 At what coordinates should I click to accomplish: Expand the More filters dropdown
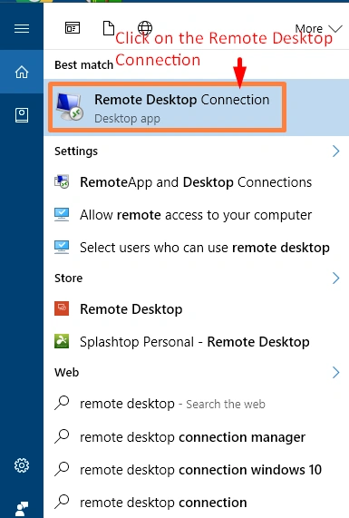[318, 29]
